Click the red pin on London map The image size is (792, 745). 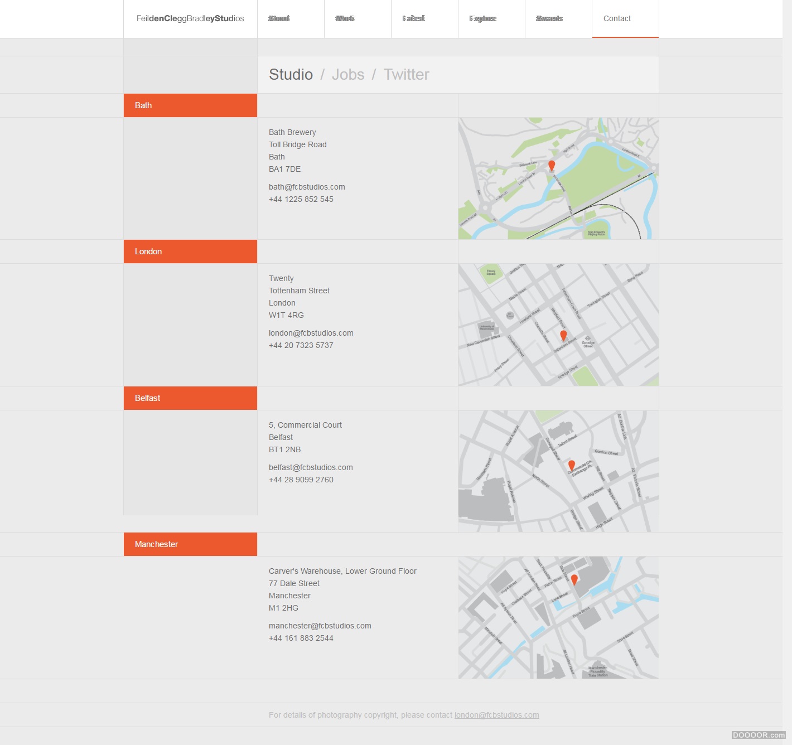(563, 336)
